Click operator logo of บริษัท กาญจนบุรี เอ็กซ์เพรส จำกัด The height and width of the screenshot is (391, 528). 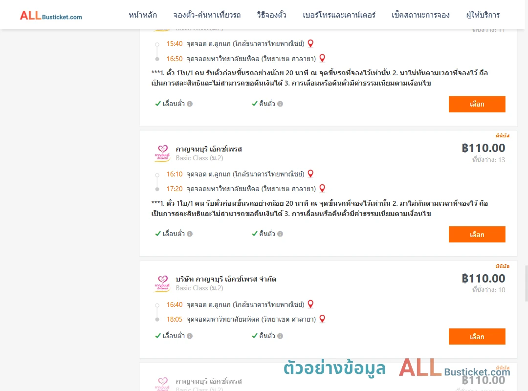162,283
